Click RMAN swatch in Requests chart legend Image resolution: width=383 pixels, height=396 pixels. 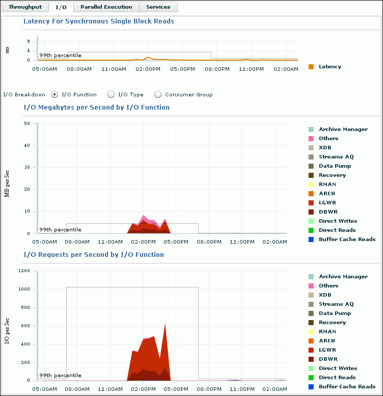[311, 332]
